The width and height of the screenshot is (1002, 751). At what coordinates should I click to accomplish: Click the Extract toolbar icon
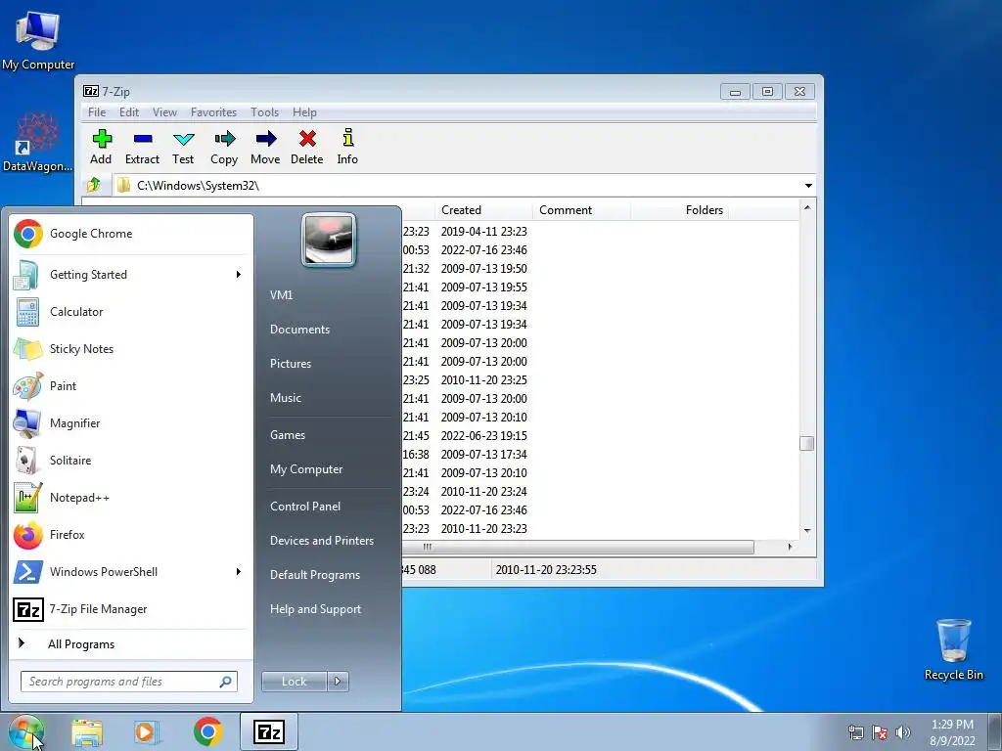(x=142, y=147)
